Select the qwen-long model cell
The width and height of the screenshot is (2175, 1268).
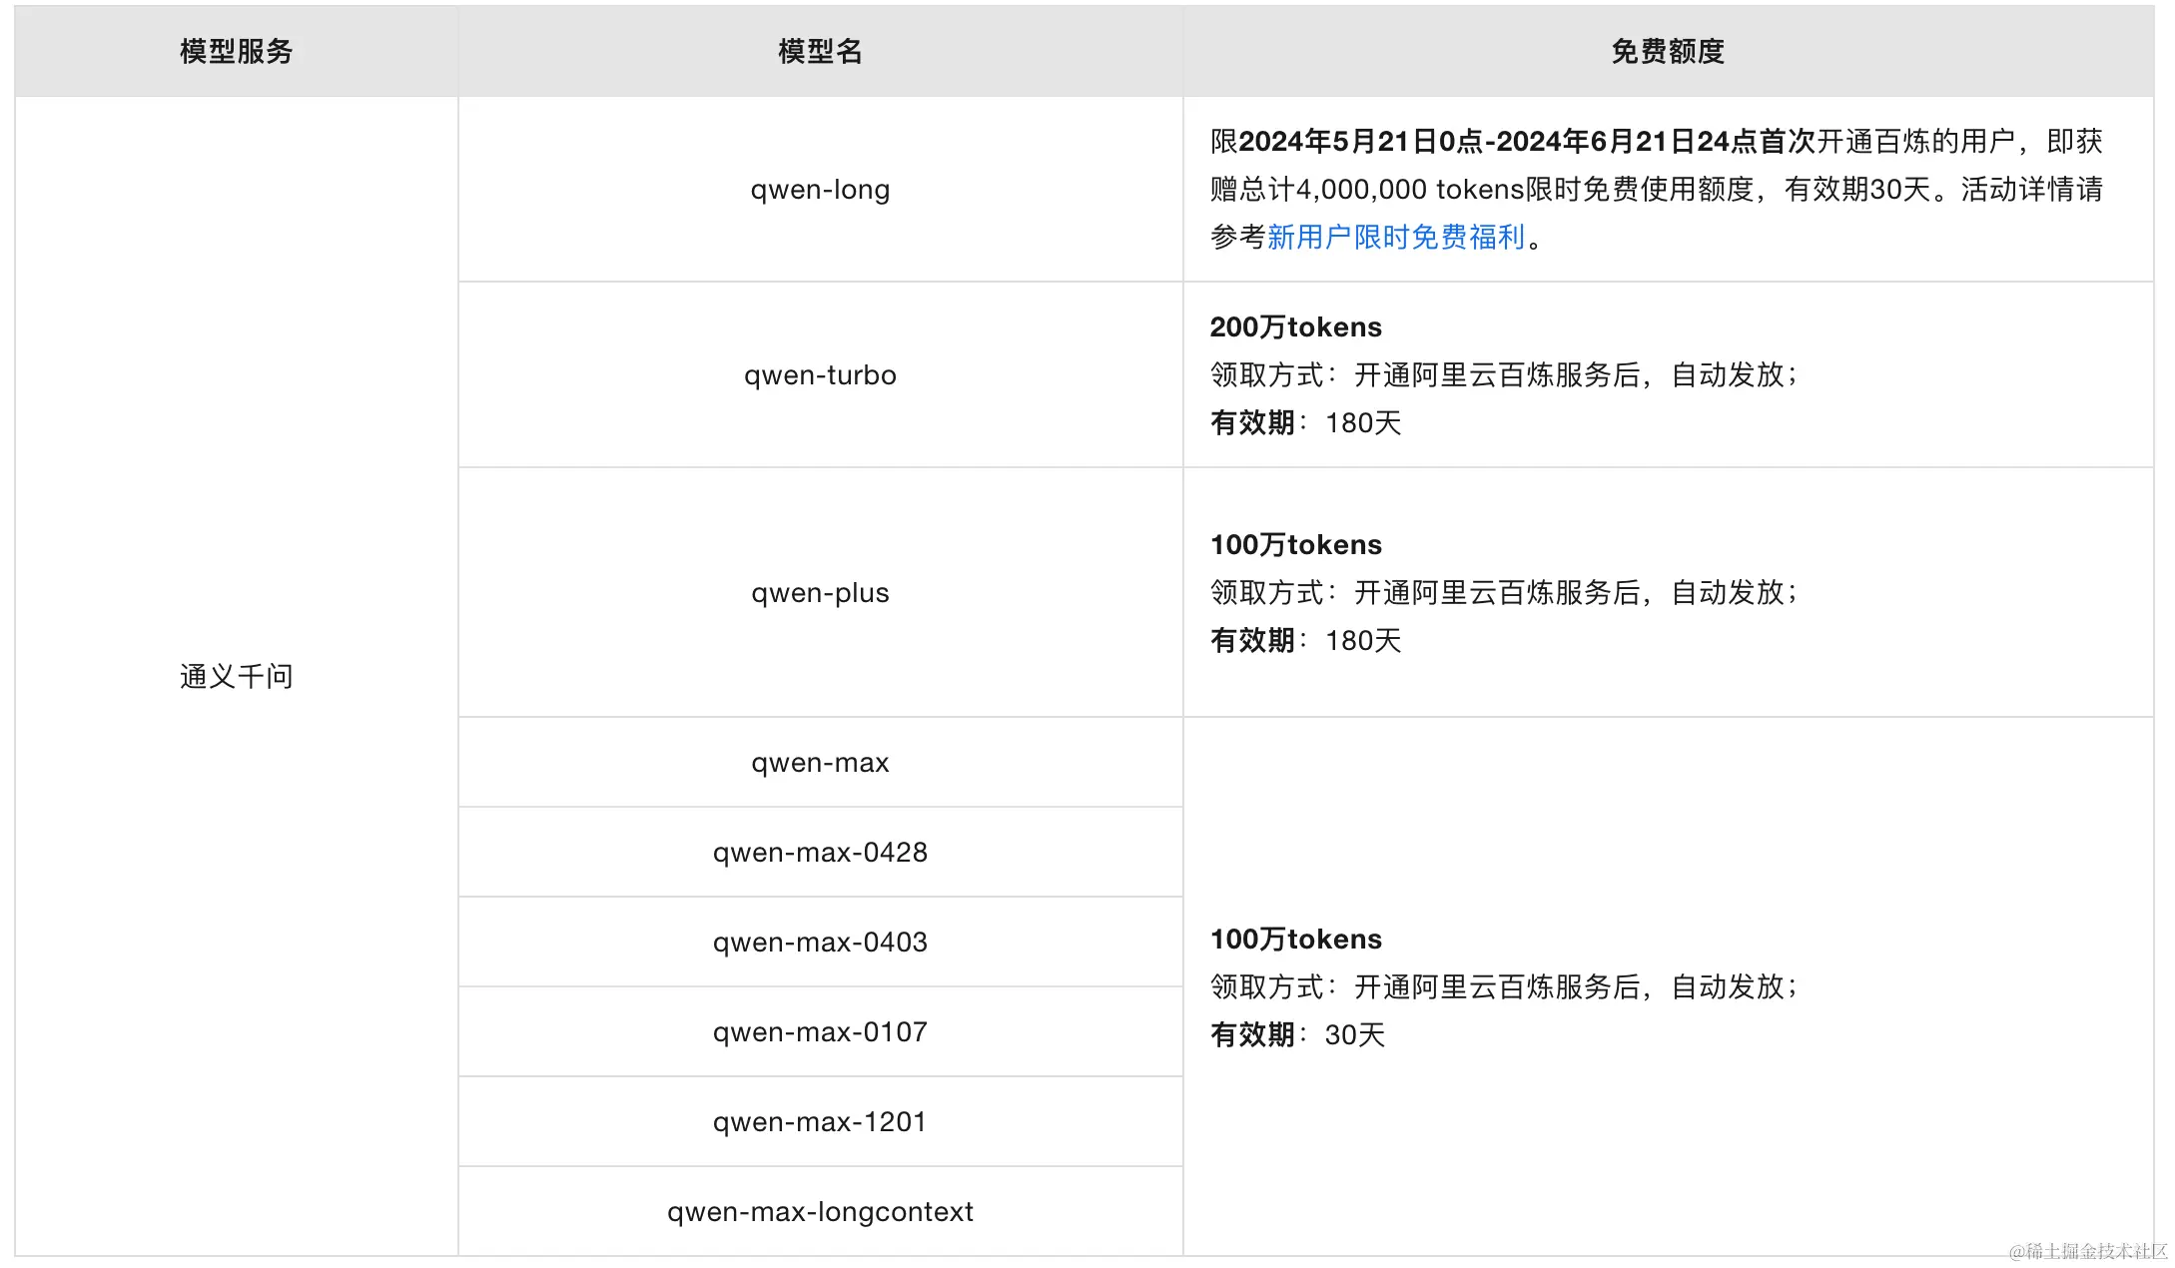pyautogui.click(x=820, y=190)
